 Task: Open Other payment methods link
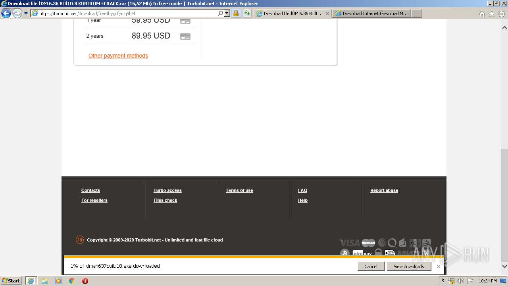tap(118, 56)
